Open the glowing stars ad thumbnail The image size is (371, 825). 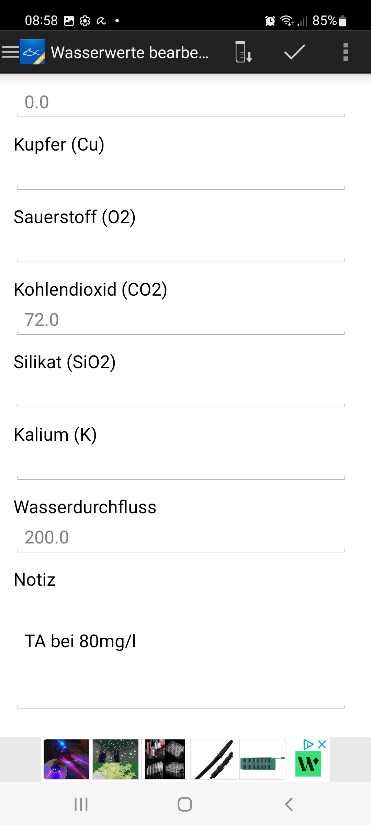[x=116, y=759]
